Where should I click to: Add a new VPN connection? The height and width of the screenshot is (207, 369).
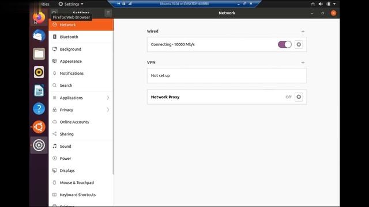pos(303,63)
